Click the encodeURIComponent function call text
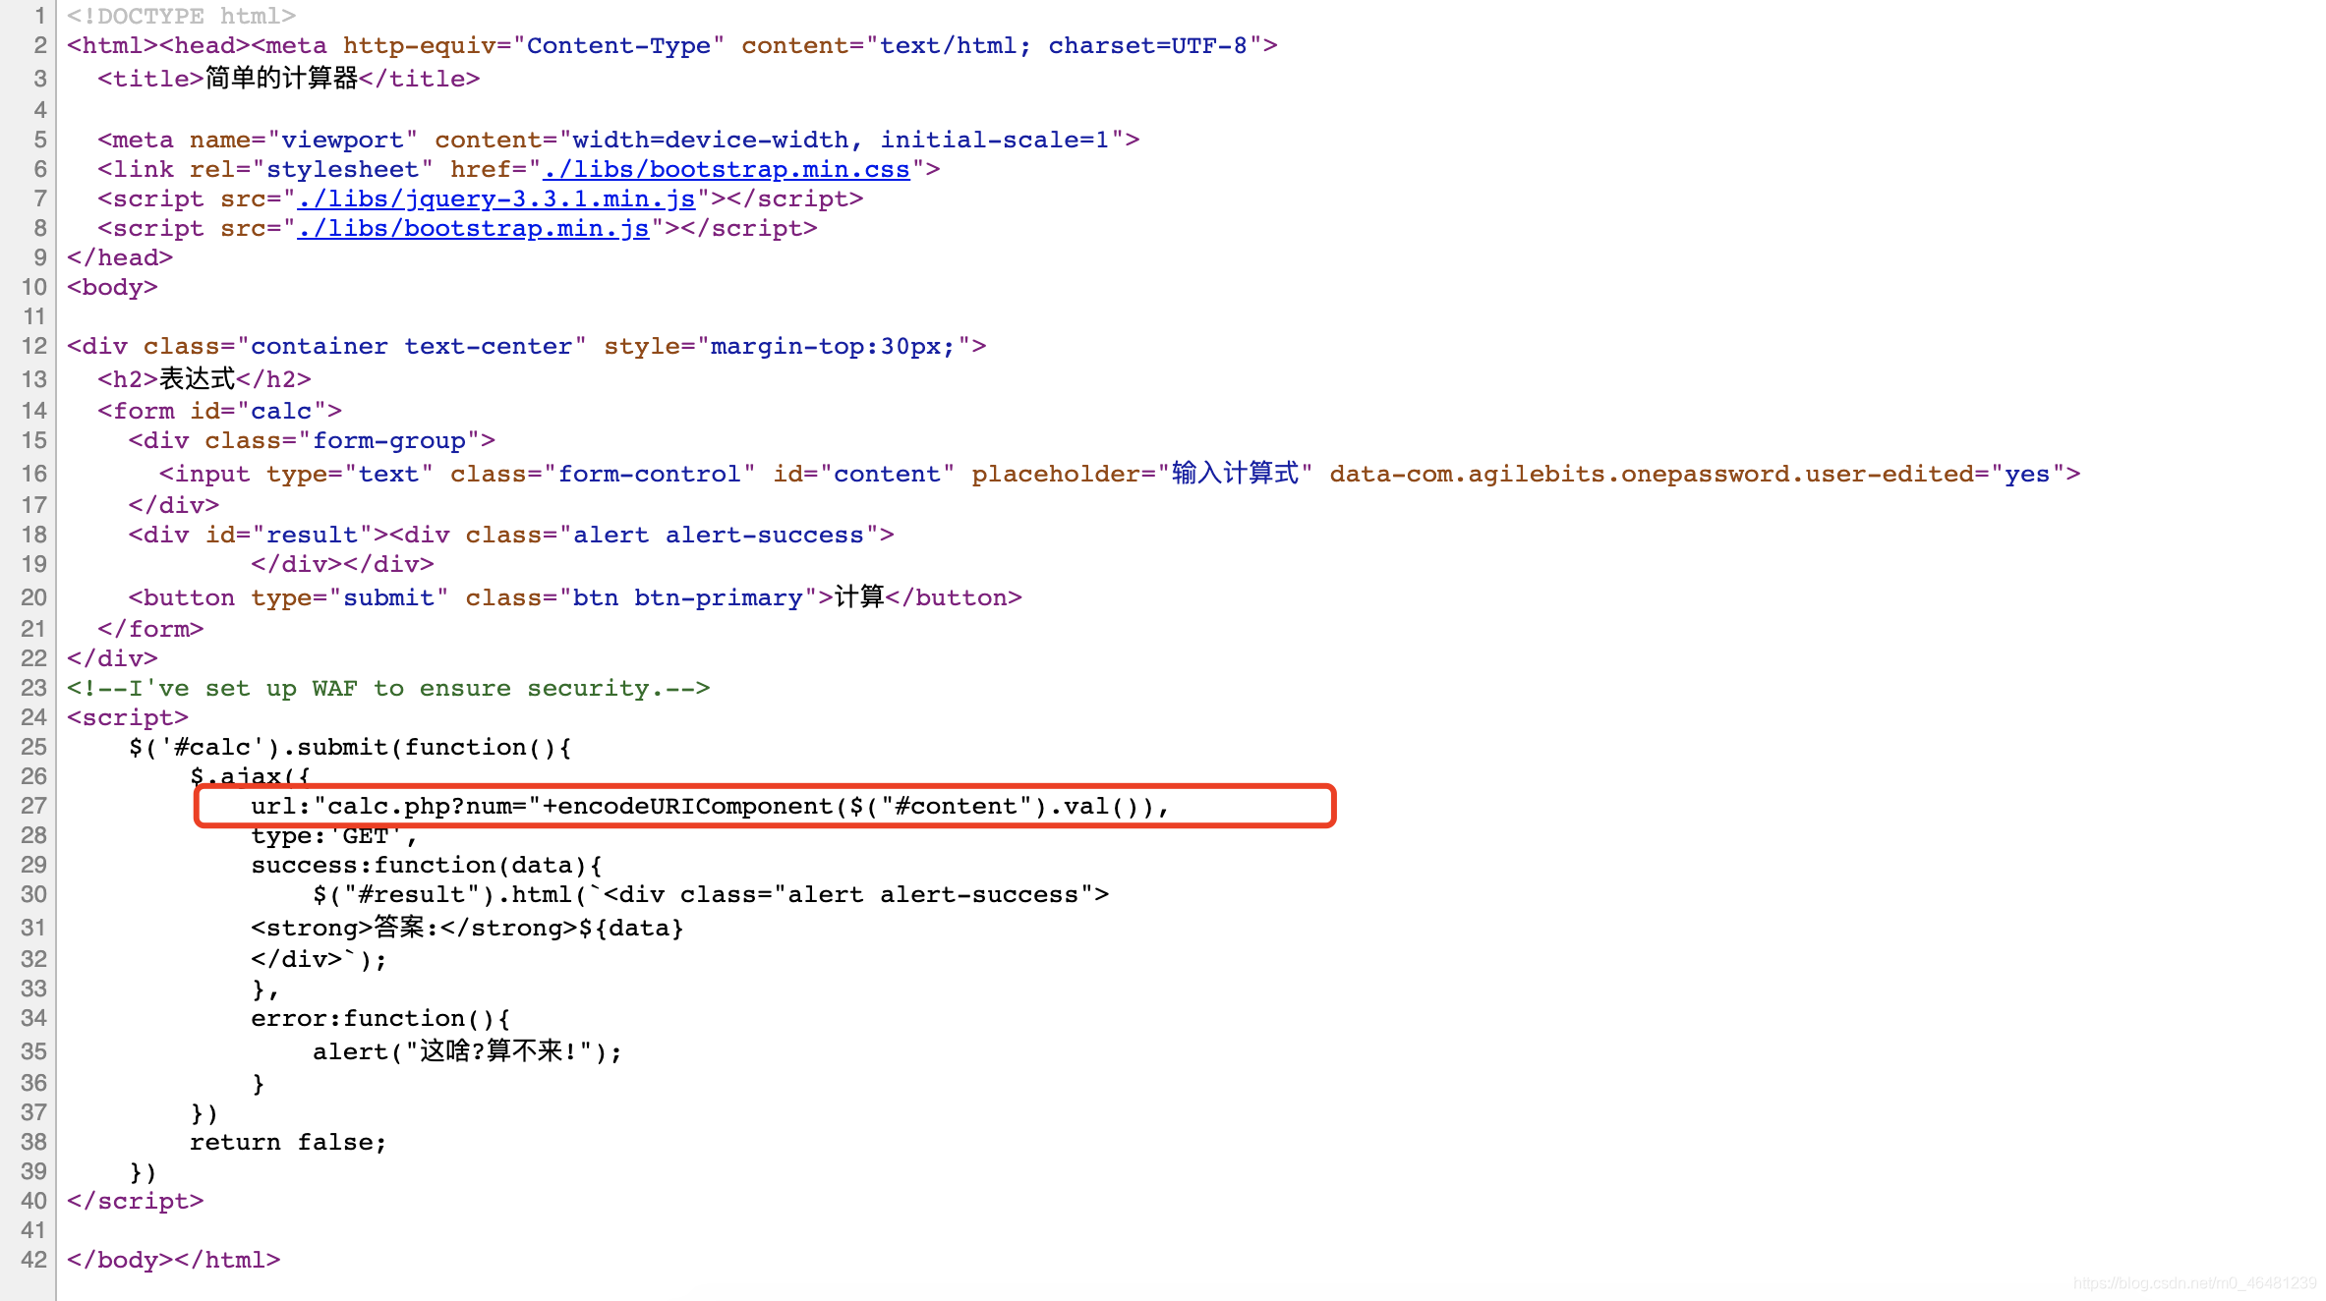This screenshot has width=2326, height=1301. tap(694, 807)
